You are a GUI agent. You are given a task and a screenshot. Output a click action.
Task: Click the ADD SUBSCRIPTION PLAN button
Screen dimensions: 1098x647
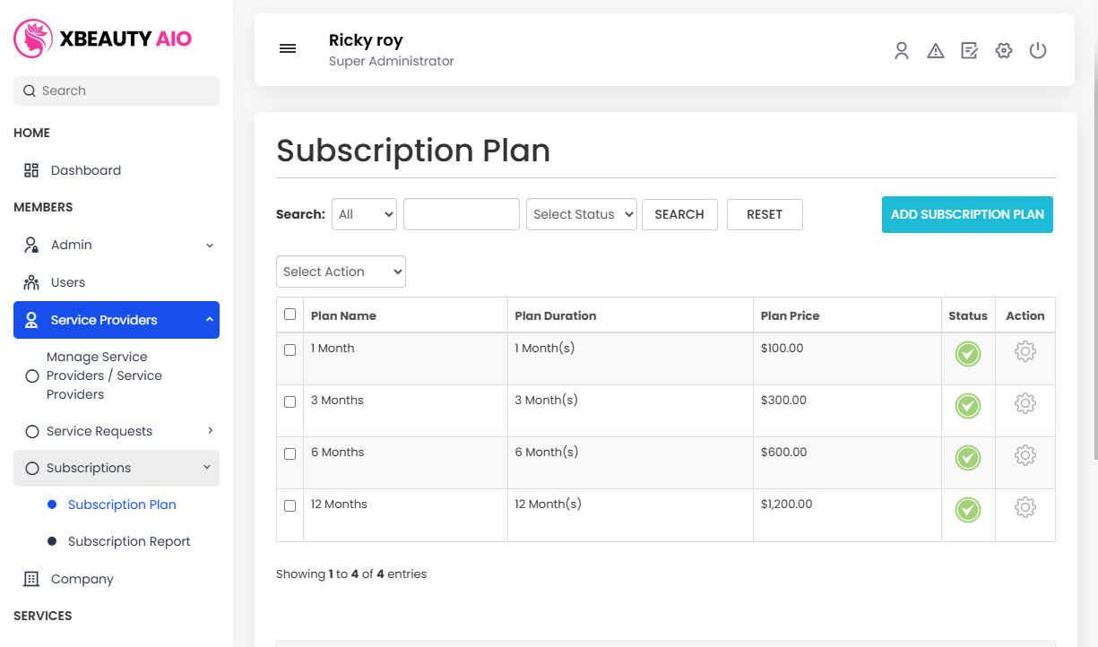point(967,214)
